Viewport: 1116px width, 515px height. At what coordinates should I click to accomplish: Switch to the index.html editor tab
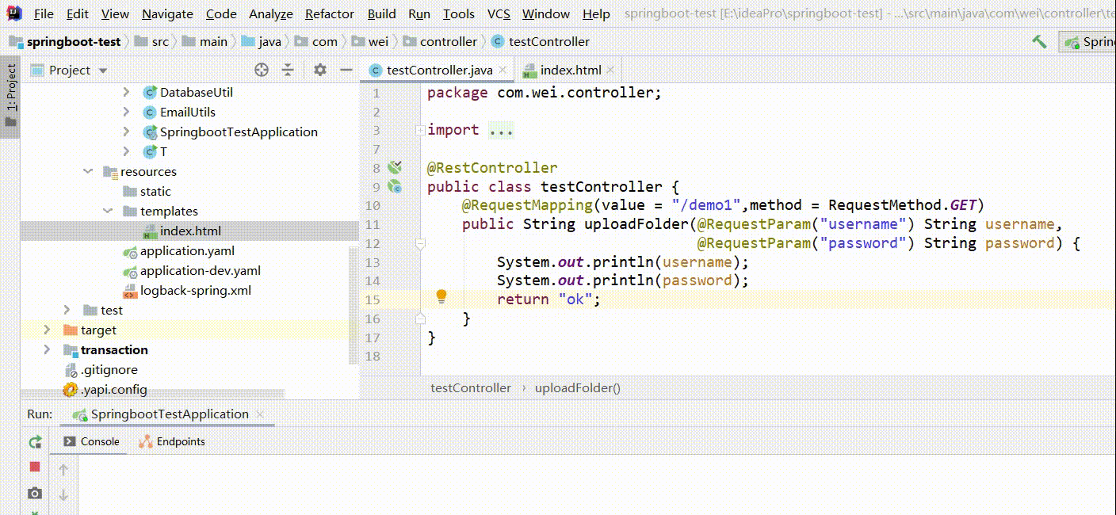(570, 70)
